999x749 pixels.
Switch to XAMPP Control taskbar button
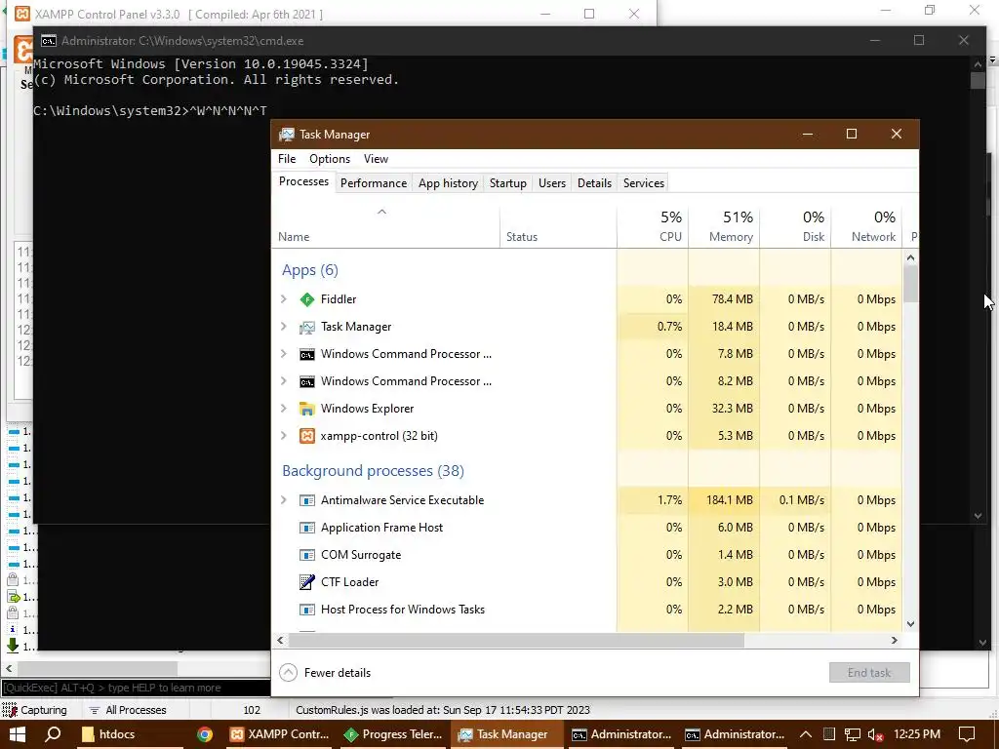(279, 734)
